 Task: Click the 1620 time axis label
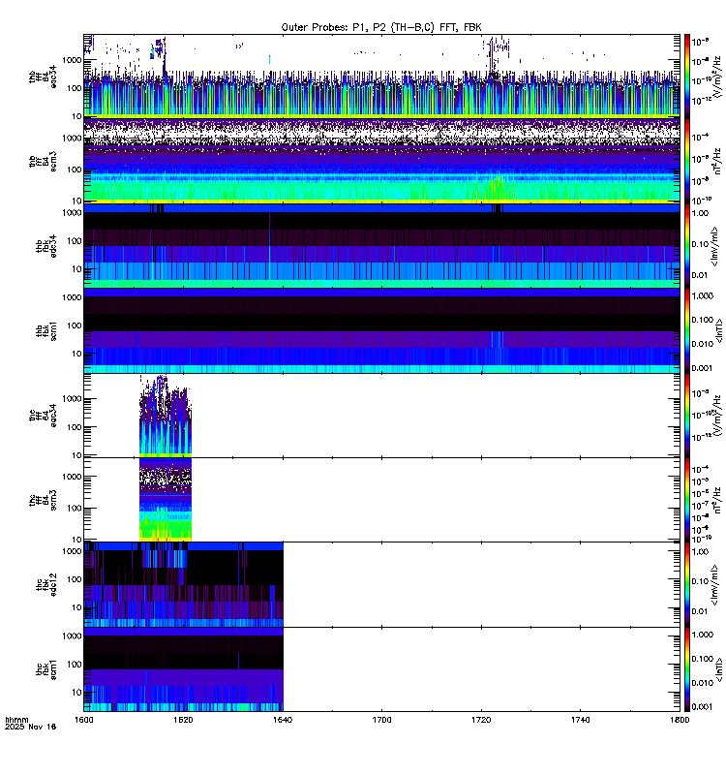click(183, 720)
